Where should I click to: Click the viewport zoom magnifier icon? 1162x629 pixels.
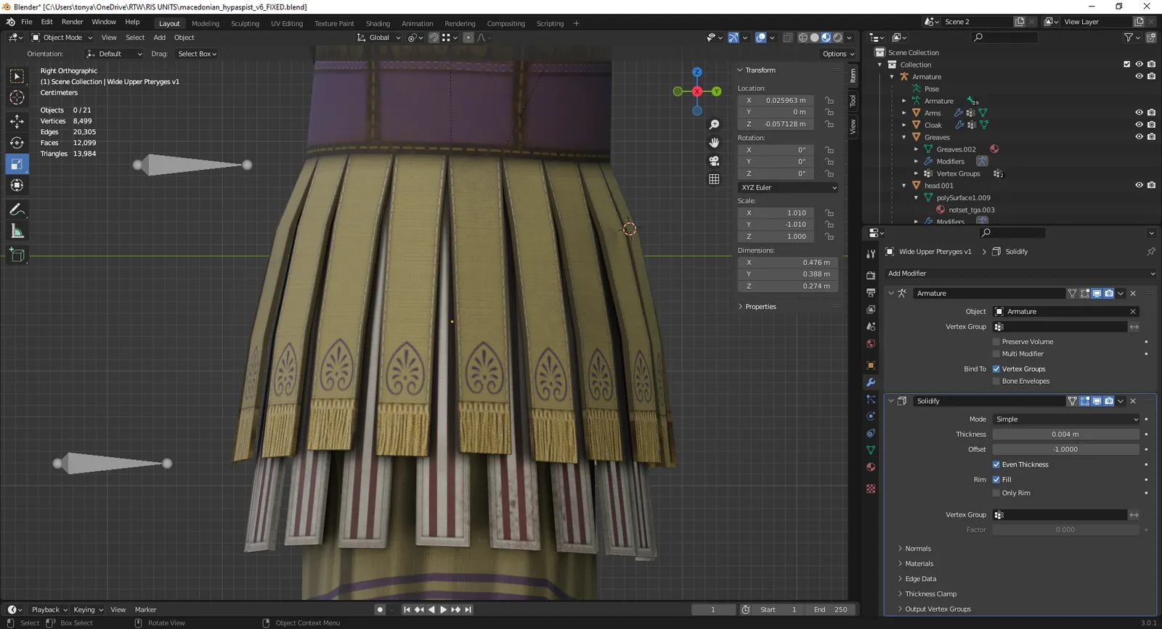point(714,125)
